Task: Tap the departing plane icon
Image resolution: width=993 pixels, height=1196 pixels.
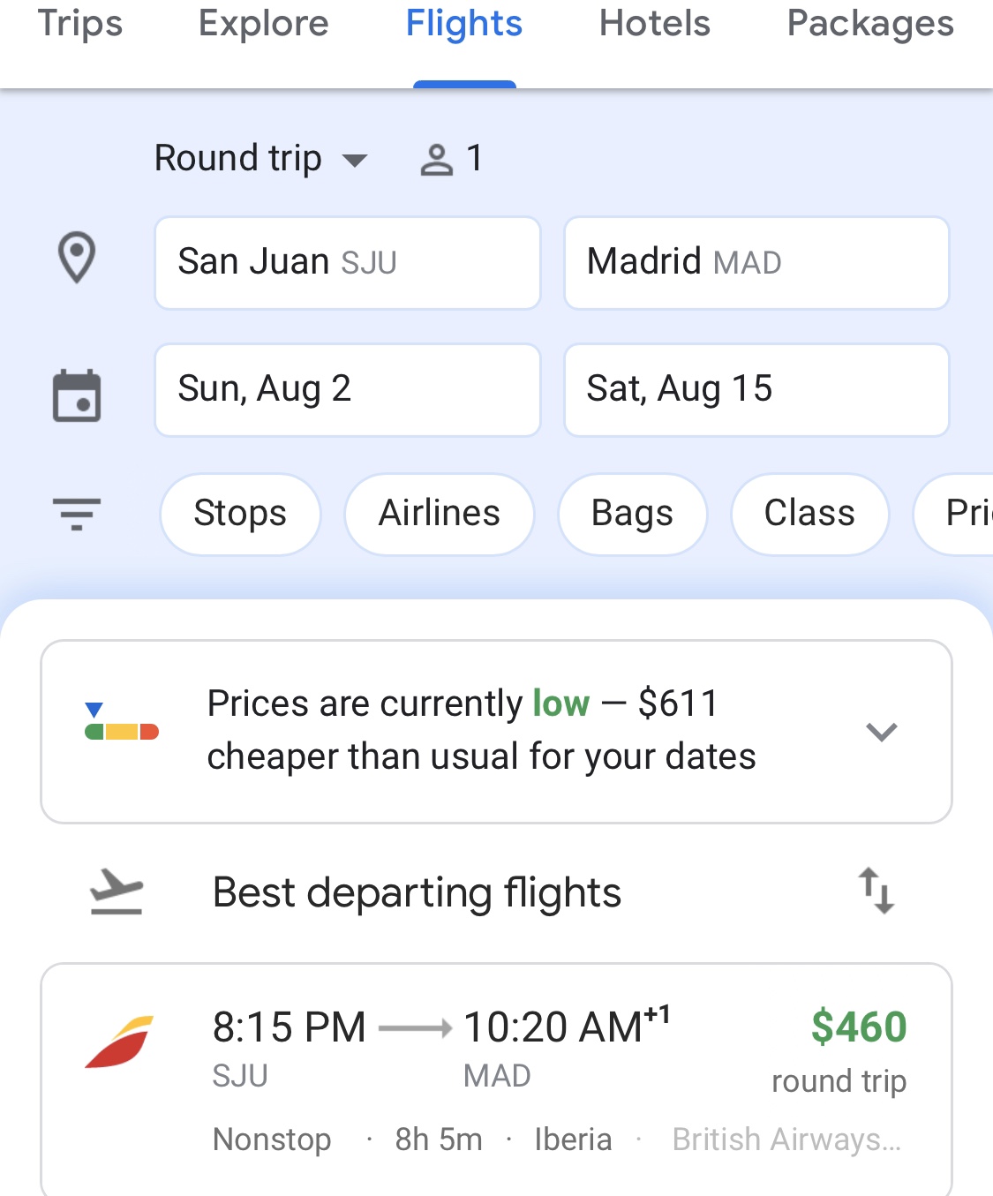Action: click(x=117, y=891)
